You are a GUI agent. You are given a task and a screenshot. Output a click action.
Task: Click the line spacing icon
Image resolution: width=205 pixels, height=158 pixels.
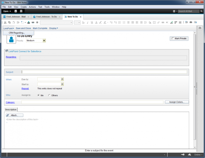coord(146,23)
